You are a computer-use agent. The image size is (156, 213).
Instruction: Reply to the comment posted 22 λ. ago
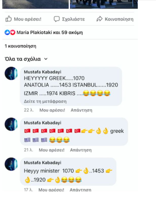pos(81,110)
